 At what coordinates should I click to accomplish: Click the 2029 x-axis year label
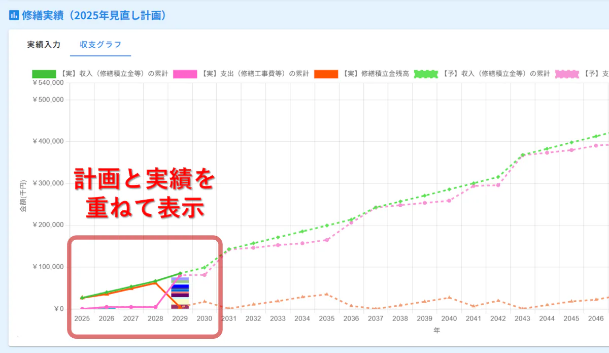click(x=180, y=318)
